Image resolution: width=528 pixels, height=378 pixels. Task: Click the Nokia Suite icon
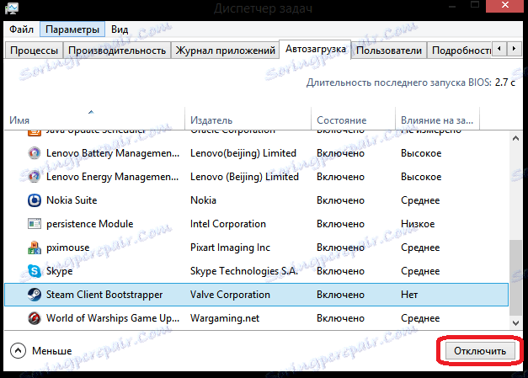pyautogui.click(x=34, y=200)
